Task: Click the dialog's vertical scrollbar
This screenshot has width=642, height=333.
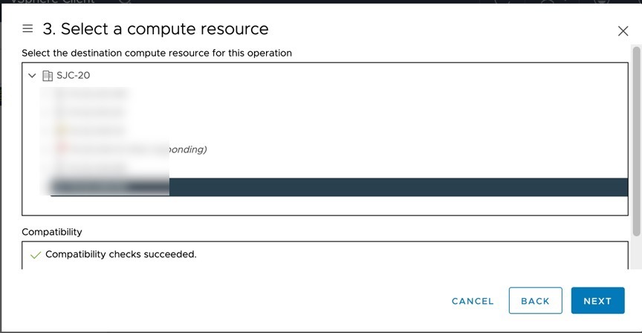Action: point(635,141)
